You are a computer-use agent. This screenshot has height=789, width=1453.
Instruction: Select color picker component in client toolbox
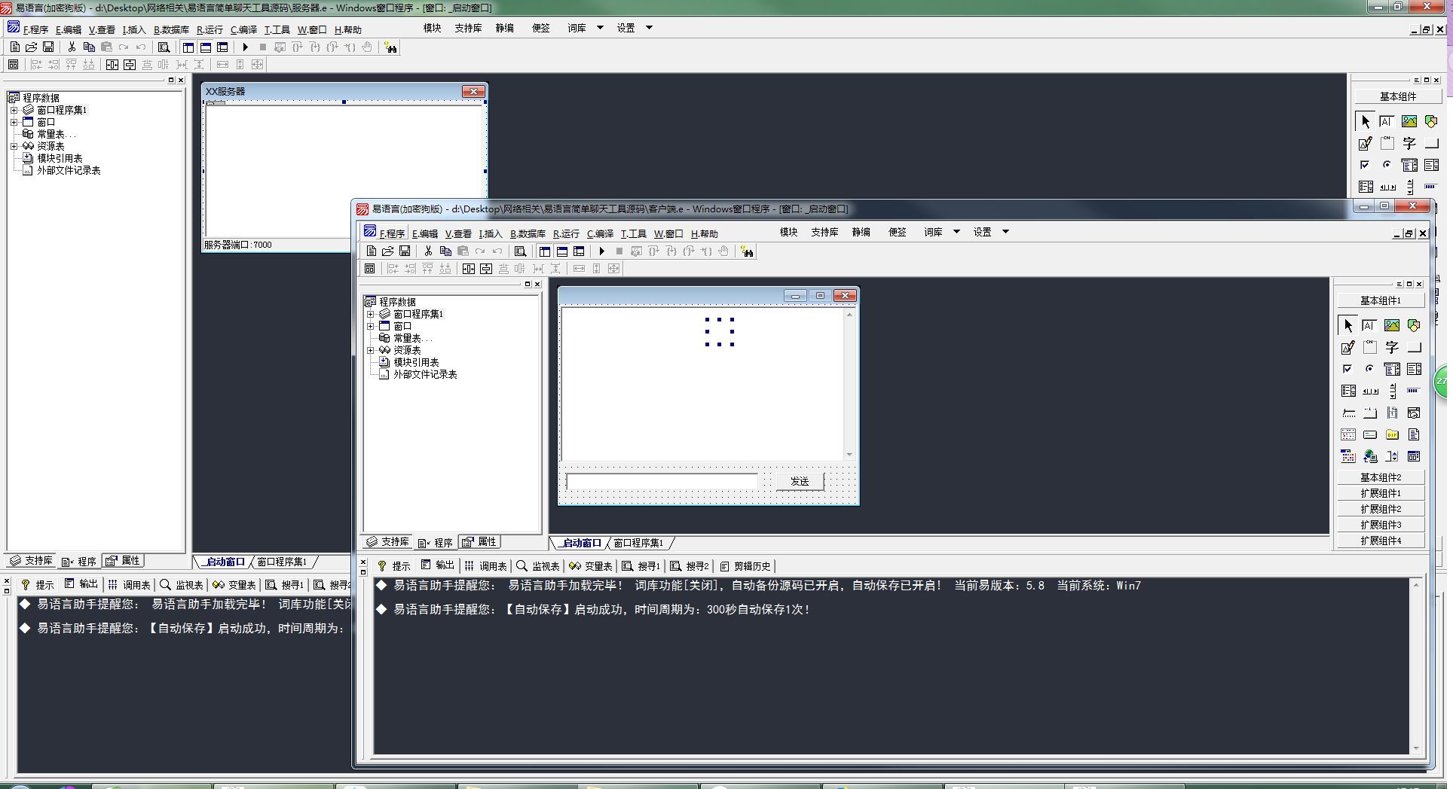(x=1348, y=456)
